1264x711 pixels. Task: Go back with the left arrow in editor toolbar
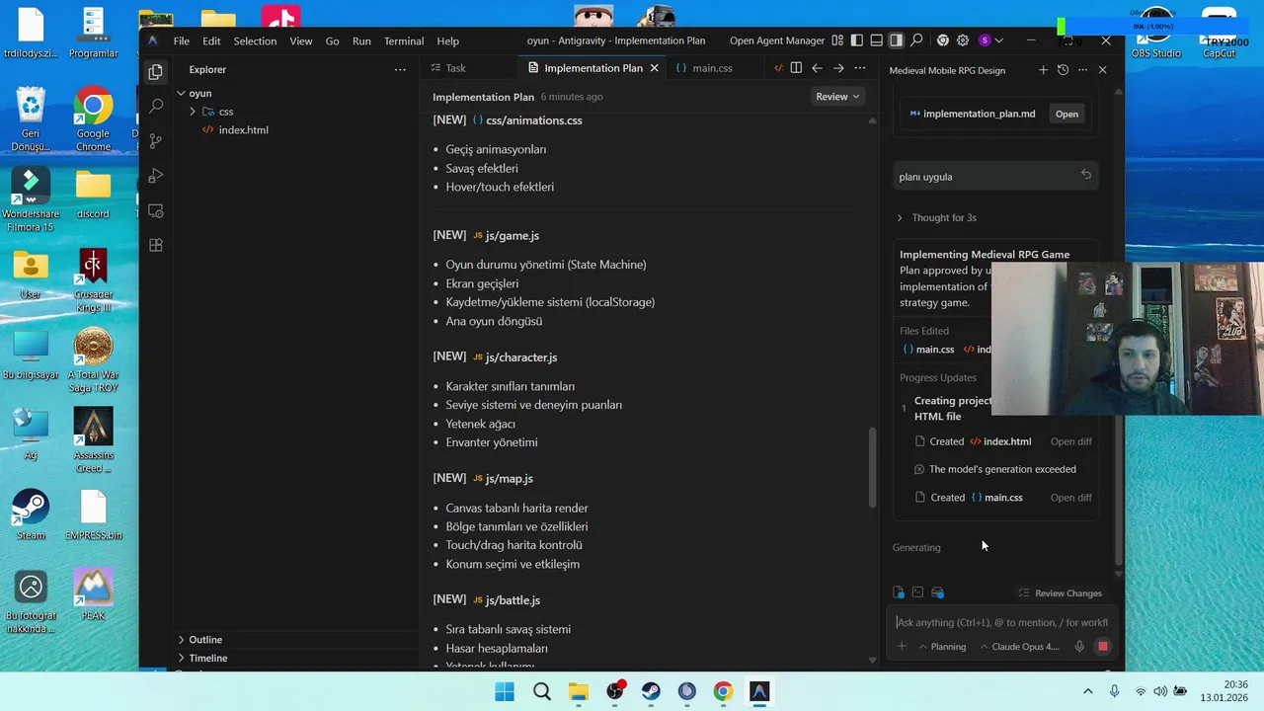(817, 68)
